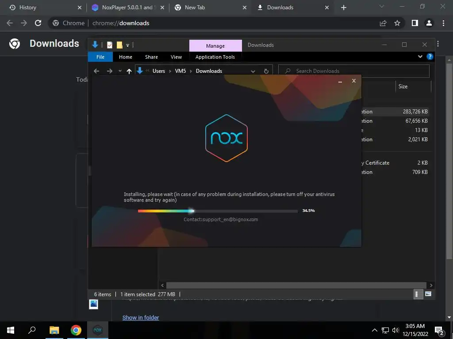Open the File menu in Explorer
The width and height of the screenshot is (453, 339).
(x=100, y=57)
